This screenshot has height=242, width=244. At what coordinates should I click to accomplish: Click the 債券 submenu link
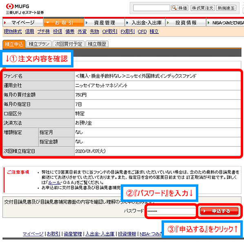70,31
